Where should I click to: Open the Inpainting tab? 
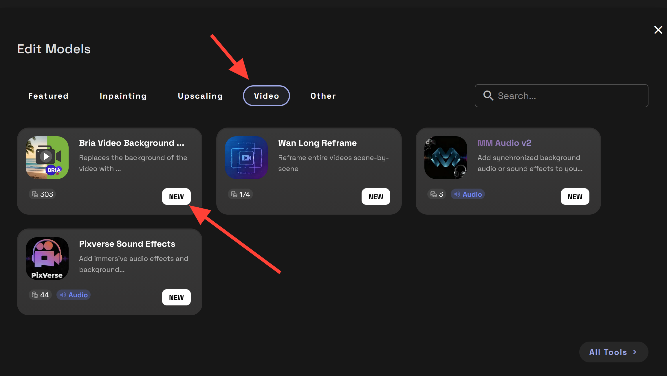pyautogui.click(x=123, y=96)
